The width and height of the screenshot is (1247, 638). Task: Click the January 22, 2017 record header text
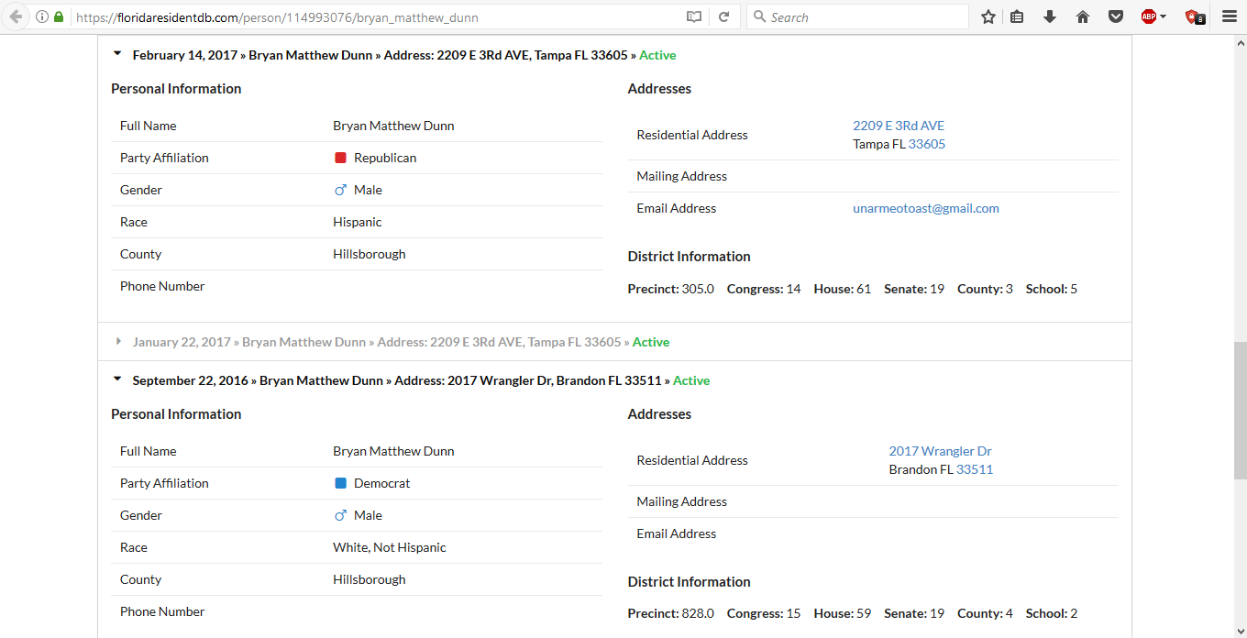click(x=377, y=342)
